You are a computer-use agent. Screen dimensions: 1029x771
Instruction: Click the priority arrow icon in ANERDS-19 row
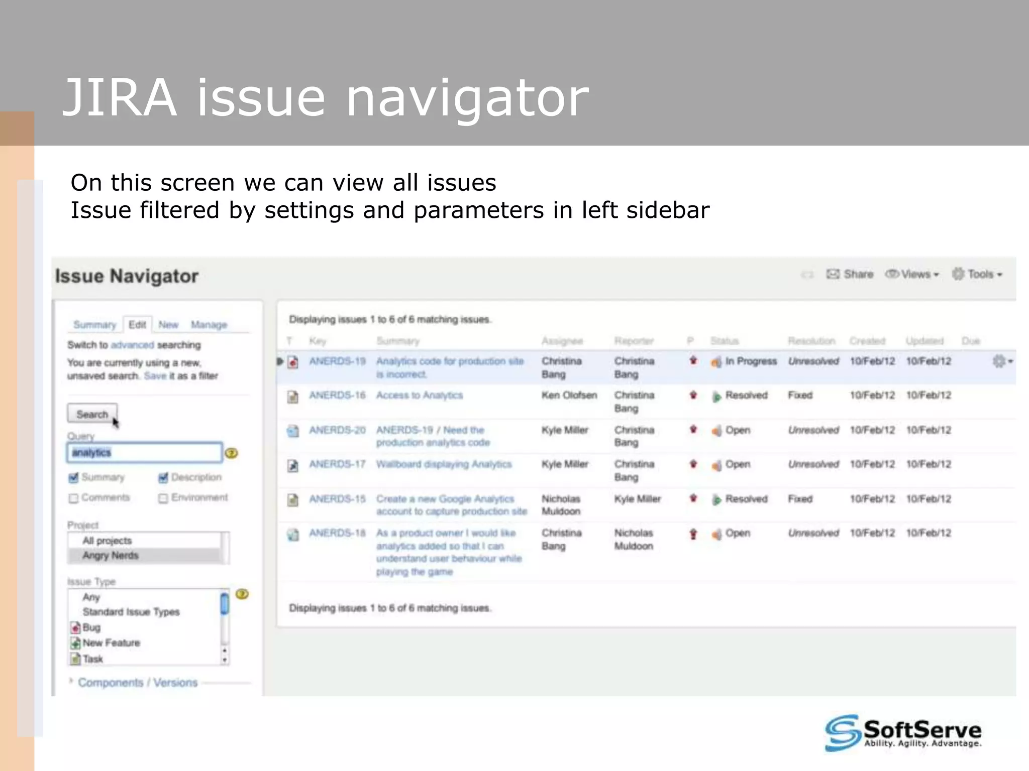[693, 360]
